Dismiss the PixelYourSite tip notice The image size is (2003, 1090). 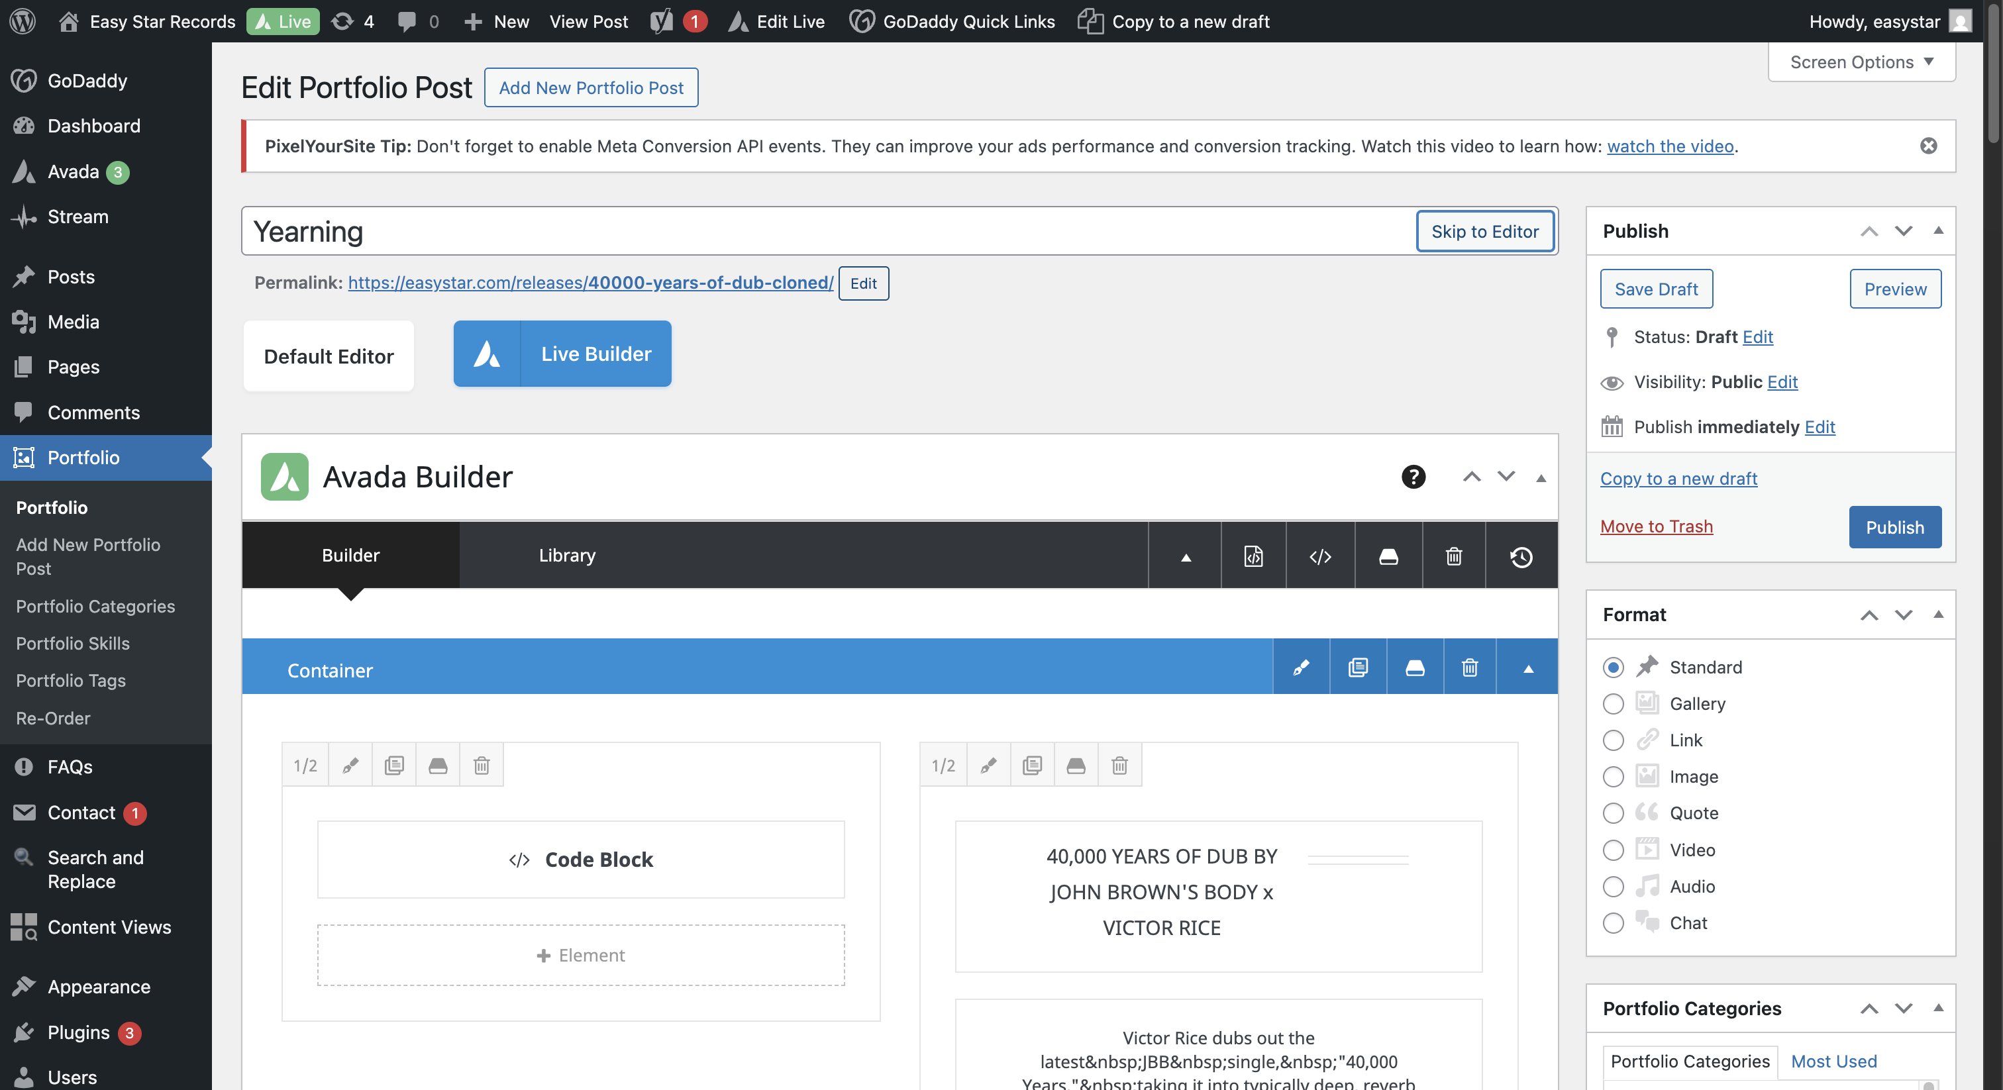1927,146
